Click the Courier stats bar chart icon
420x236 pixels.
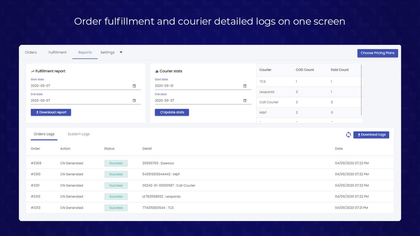coord(157,71)
